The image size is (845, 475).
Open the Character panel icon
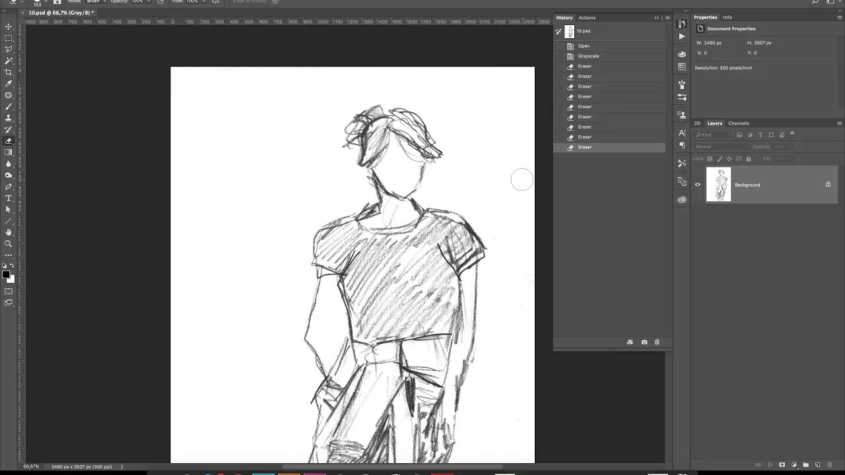[682, 133]
